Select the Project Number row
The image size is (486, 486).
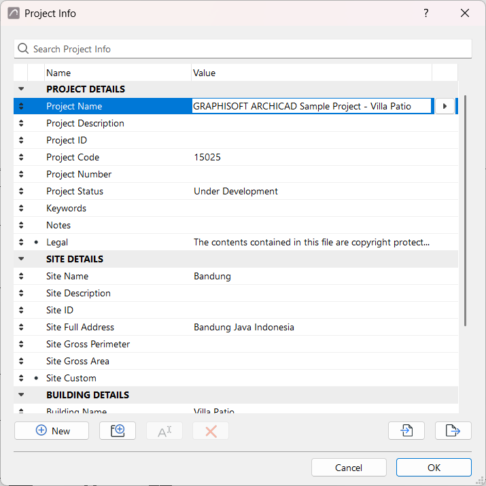236,174
